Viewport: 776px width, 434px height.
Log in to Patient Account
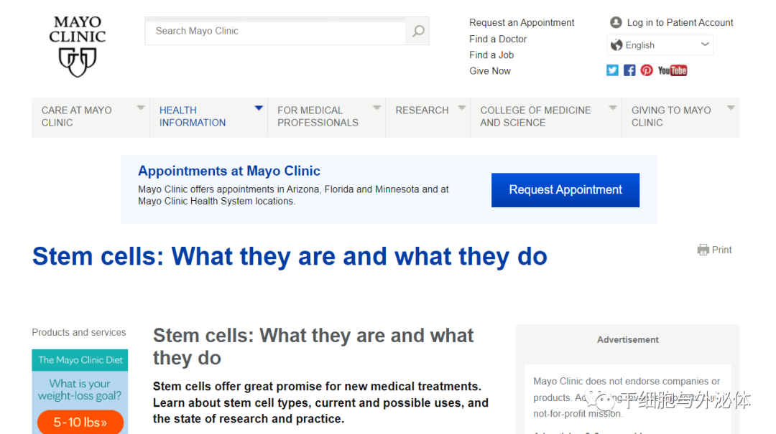[680, 23]
